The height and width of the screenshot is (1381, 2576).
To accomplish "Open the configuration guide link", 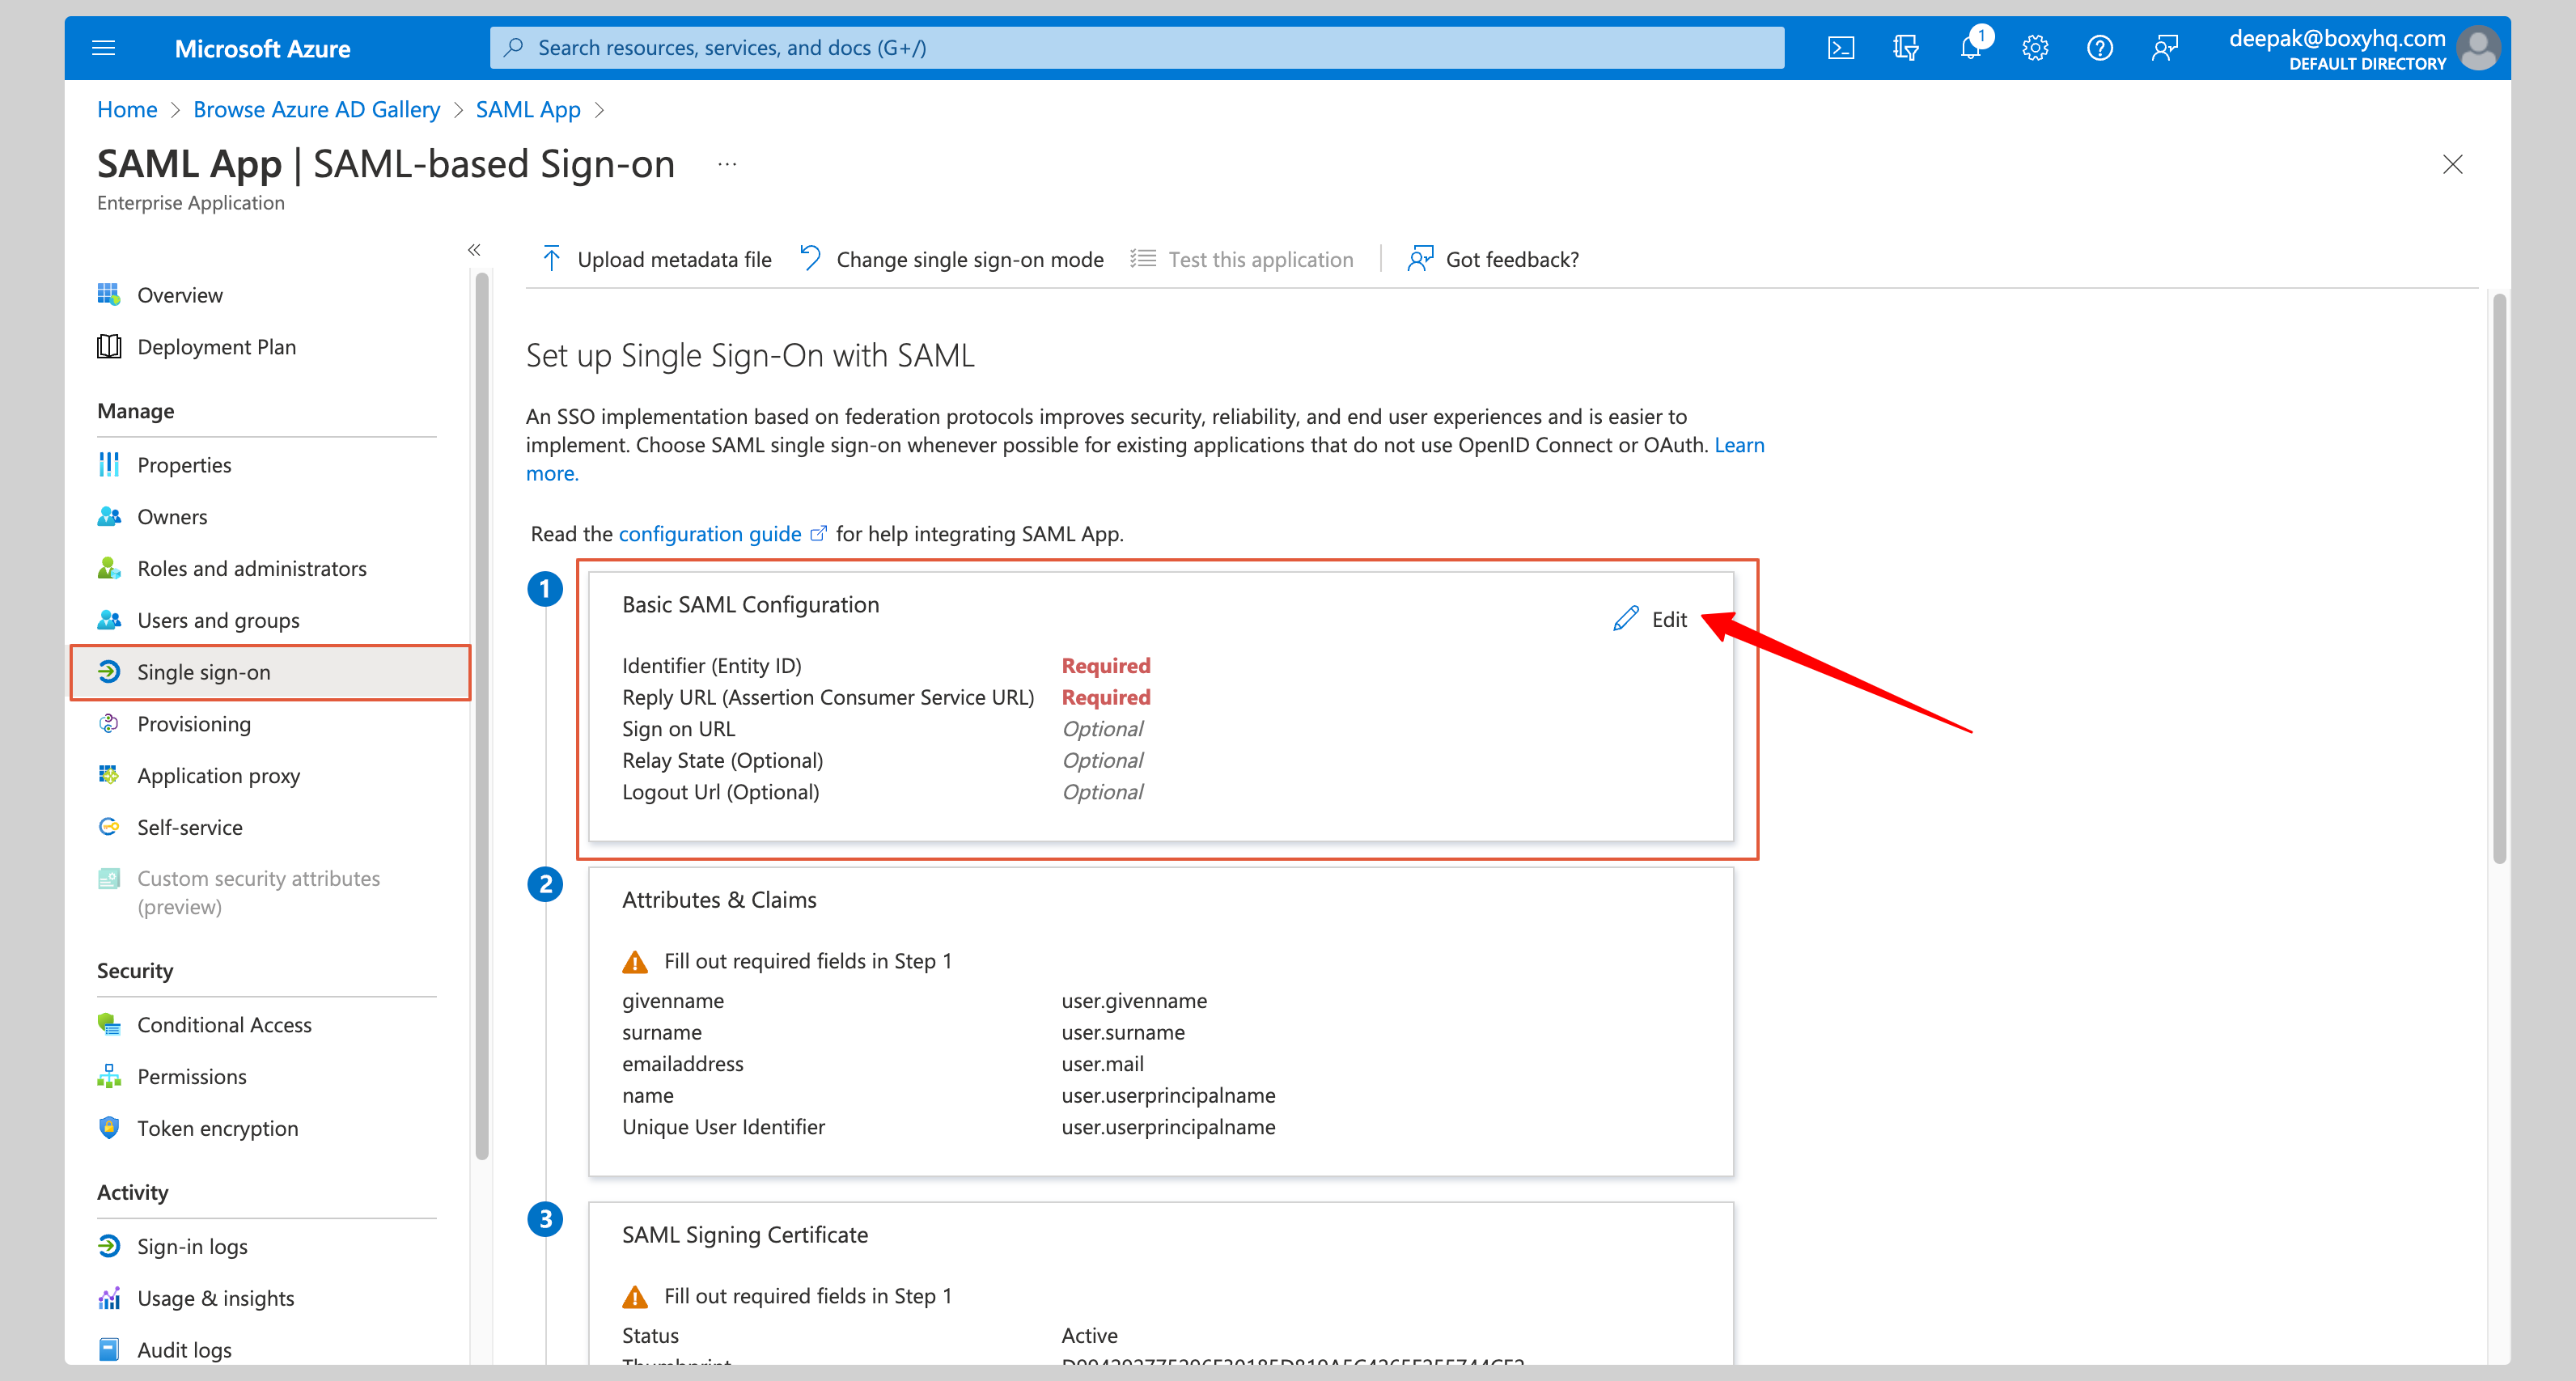I will click(x=711, y=533).
